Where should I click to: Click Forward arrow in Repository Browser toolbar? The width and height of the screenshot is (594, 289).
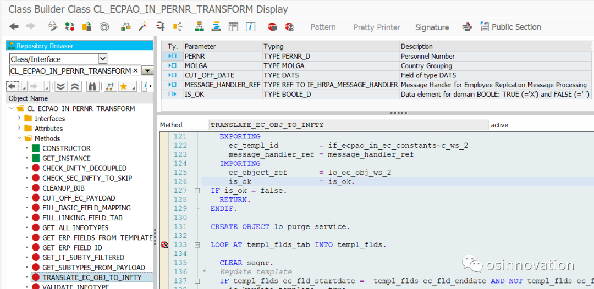coord(34,86)
